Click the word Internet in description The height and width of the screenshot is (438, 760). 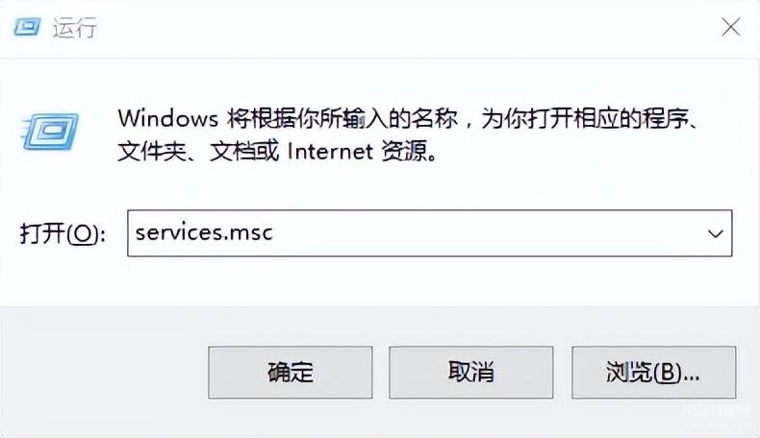pyautogui.click(x=330, y=152)
